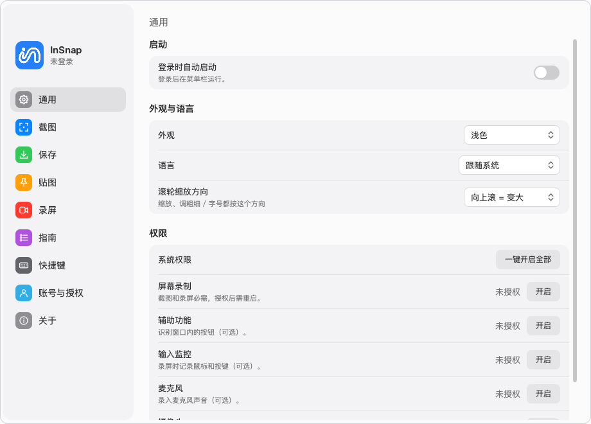Open the 快捷键 section
The height and width of the screenshot is (424, 591).
click(68, 265)
